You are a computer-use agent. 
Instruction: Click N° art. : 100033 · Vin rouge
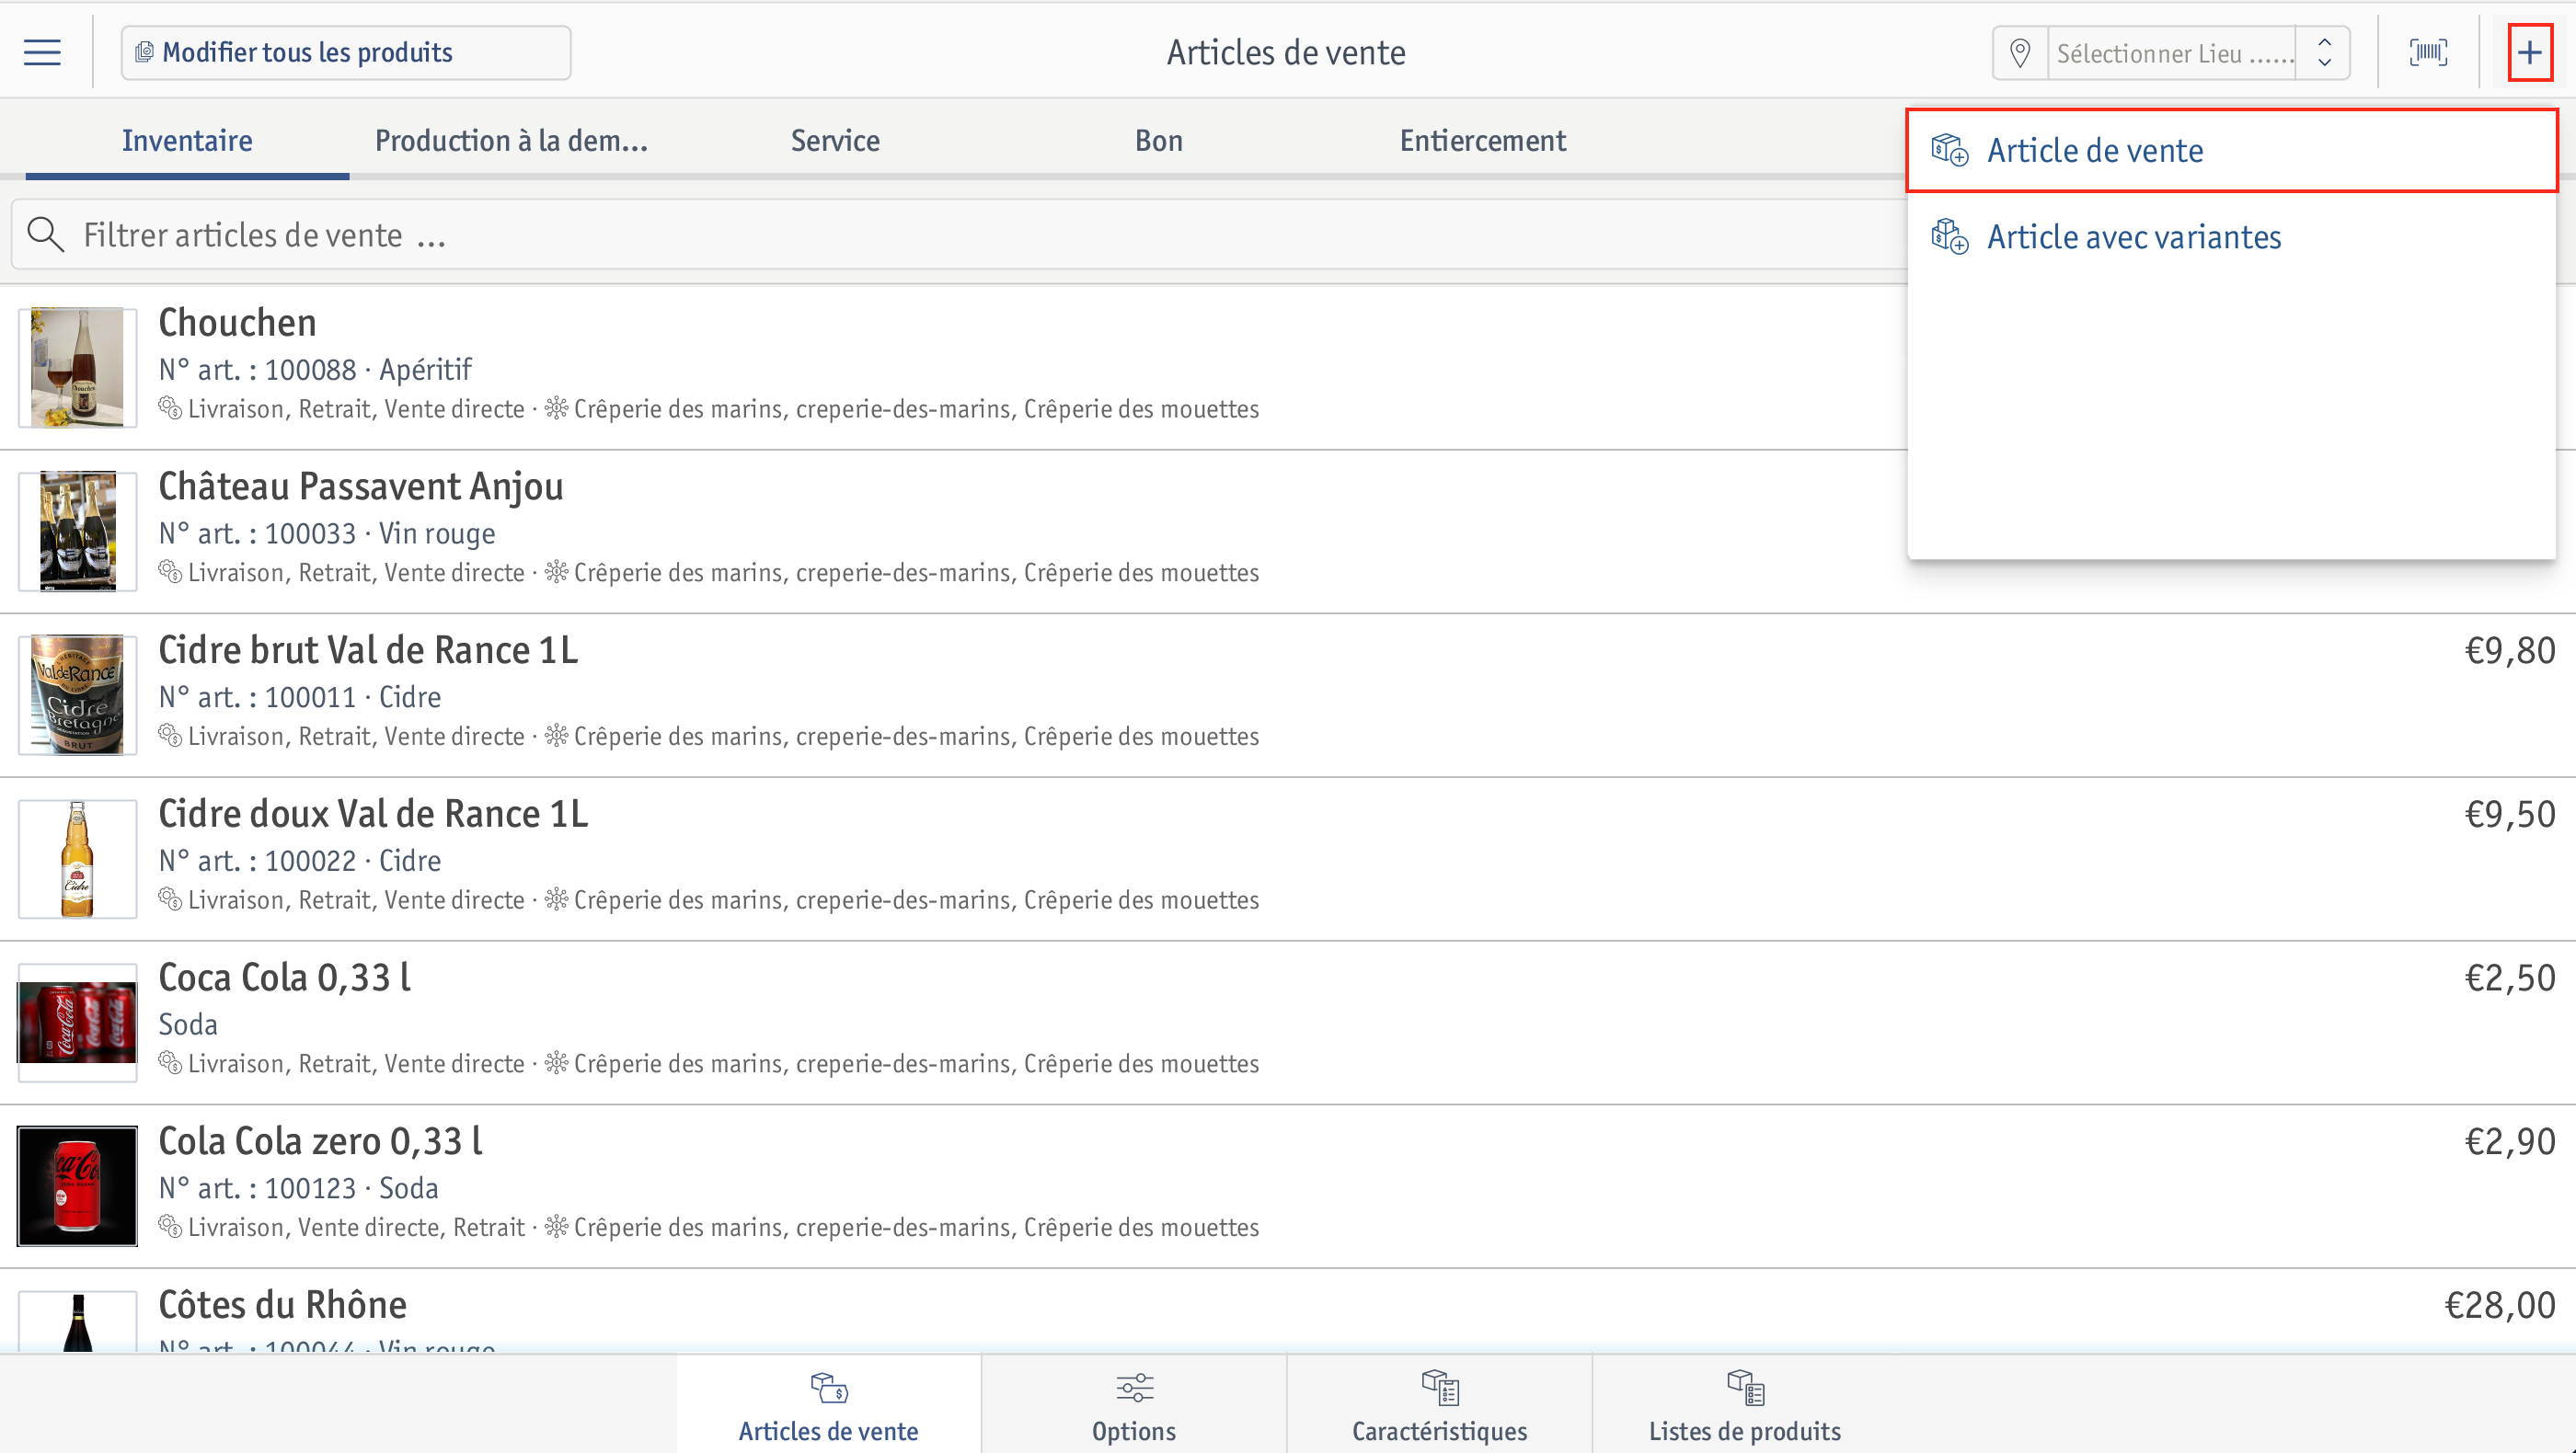pos(327,533)
